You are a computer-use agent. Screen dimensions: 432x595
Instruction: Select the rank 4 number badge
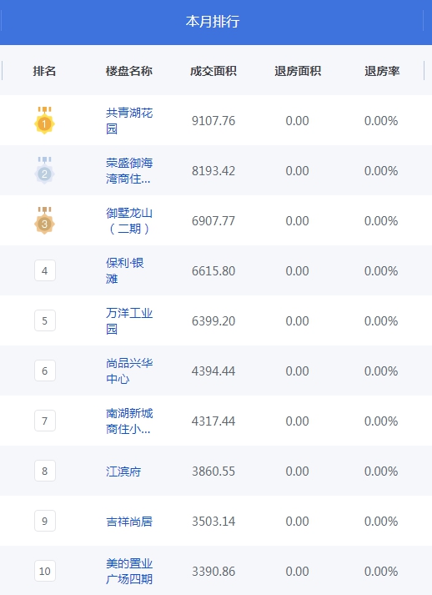pos(45,270)
